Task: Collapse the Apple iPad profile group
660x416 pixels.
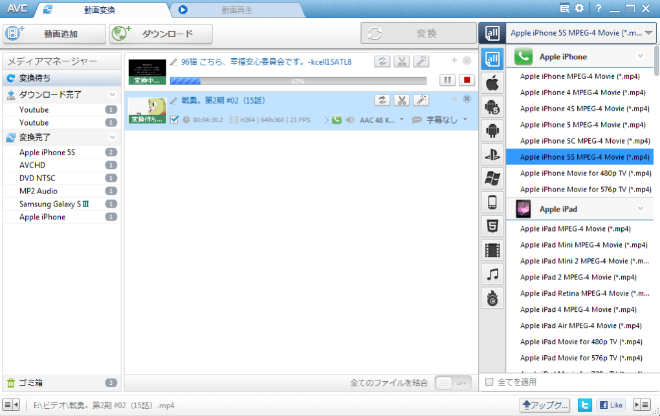Action: point(640,208)
